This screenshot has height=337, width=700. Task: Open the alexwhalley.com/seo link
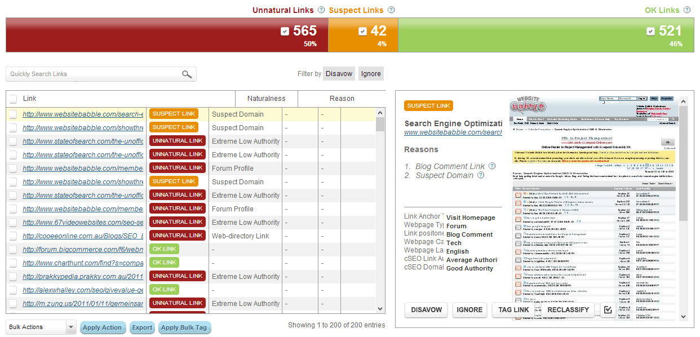83,290
